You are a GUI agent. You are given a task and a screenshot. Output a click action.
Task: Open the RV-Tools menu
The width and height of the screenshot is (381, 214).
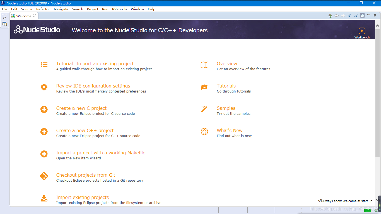119,9
